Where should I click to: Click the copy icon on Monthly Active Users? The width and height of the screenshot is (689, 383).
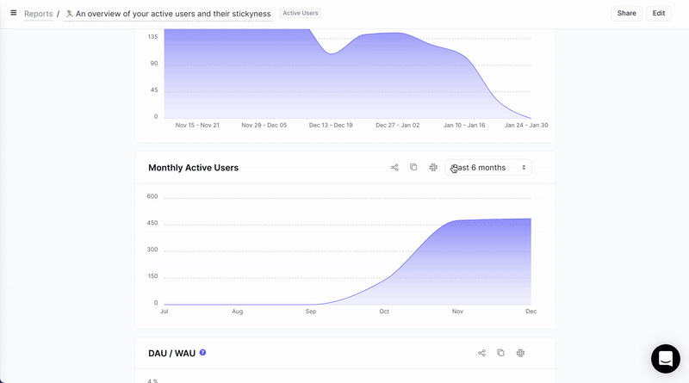[413, 167]
